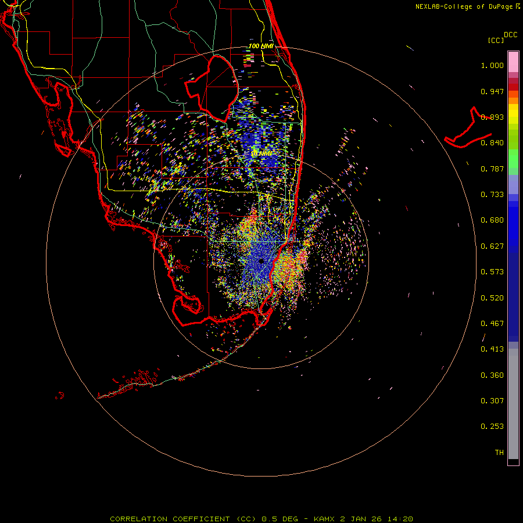Screen dimensions: 523x523
Task: Select the 0.680 scale label
Action: (492, 220)
